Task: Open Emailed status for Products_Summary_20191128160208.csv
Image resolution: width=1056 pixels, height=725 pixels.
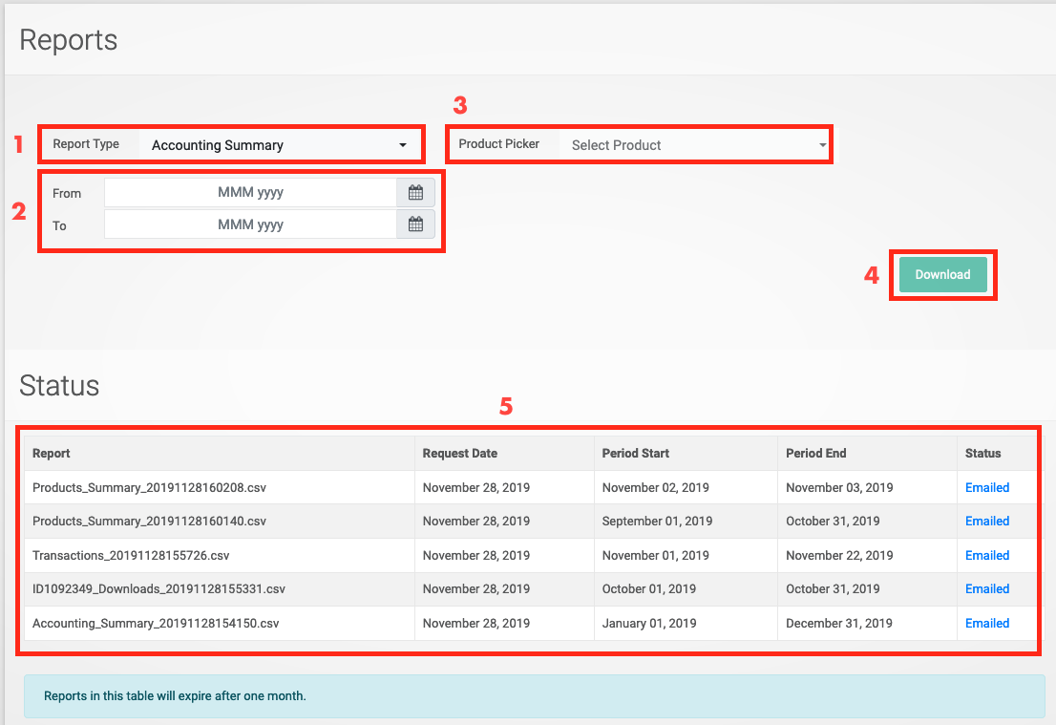Action: coord(986,488)
